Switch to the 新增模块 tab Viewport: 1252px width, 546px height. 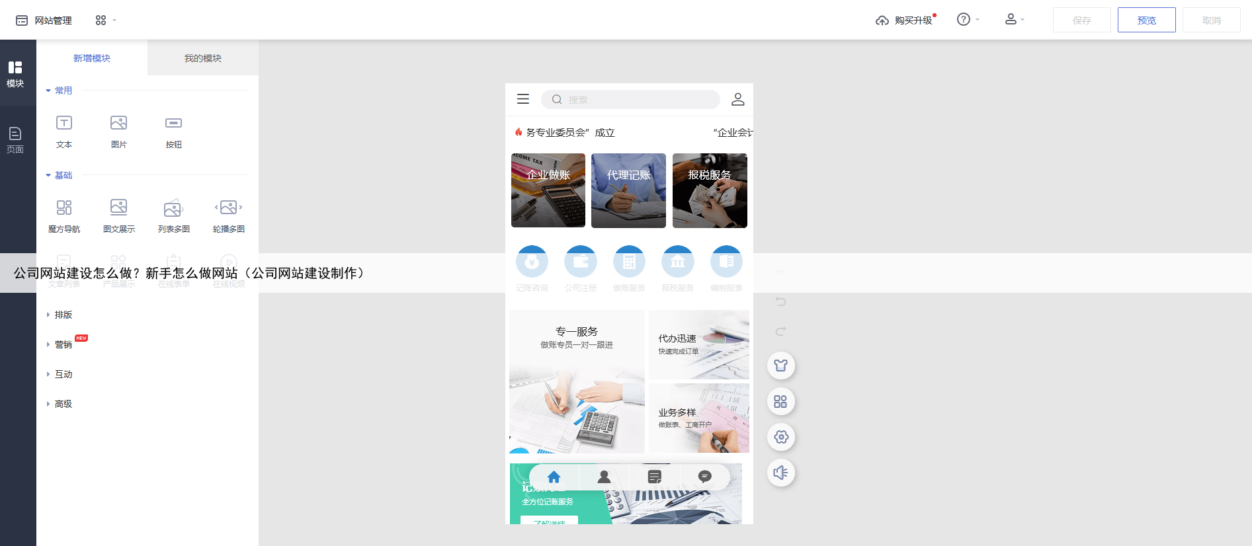(x=92, y=58)
